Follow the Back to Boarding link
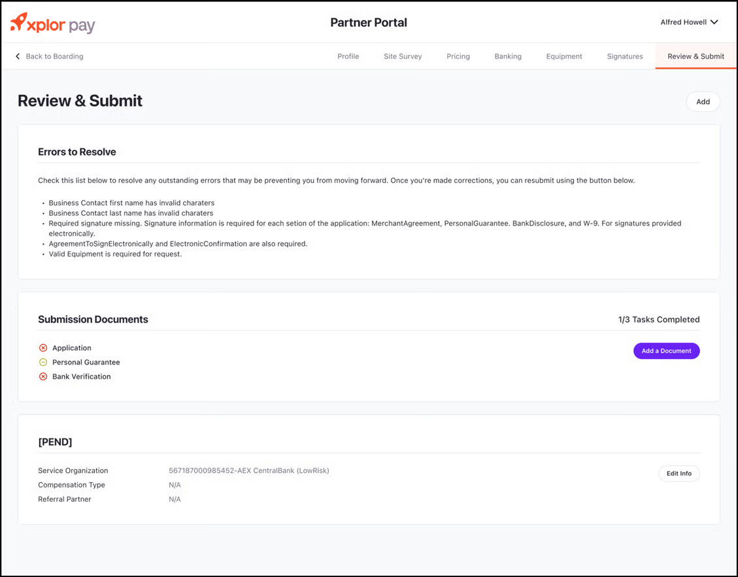Viewport: 738px width, 577px height. tap(54, 56)
